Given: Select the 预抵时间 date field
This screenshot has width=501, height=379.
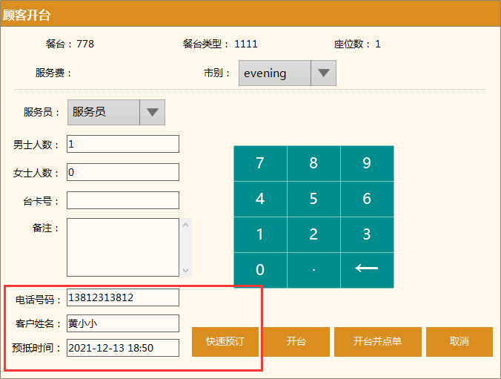Looking at the screenshot, I should pyautogui.click(x=123, y=347).
